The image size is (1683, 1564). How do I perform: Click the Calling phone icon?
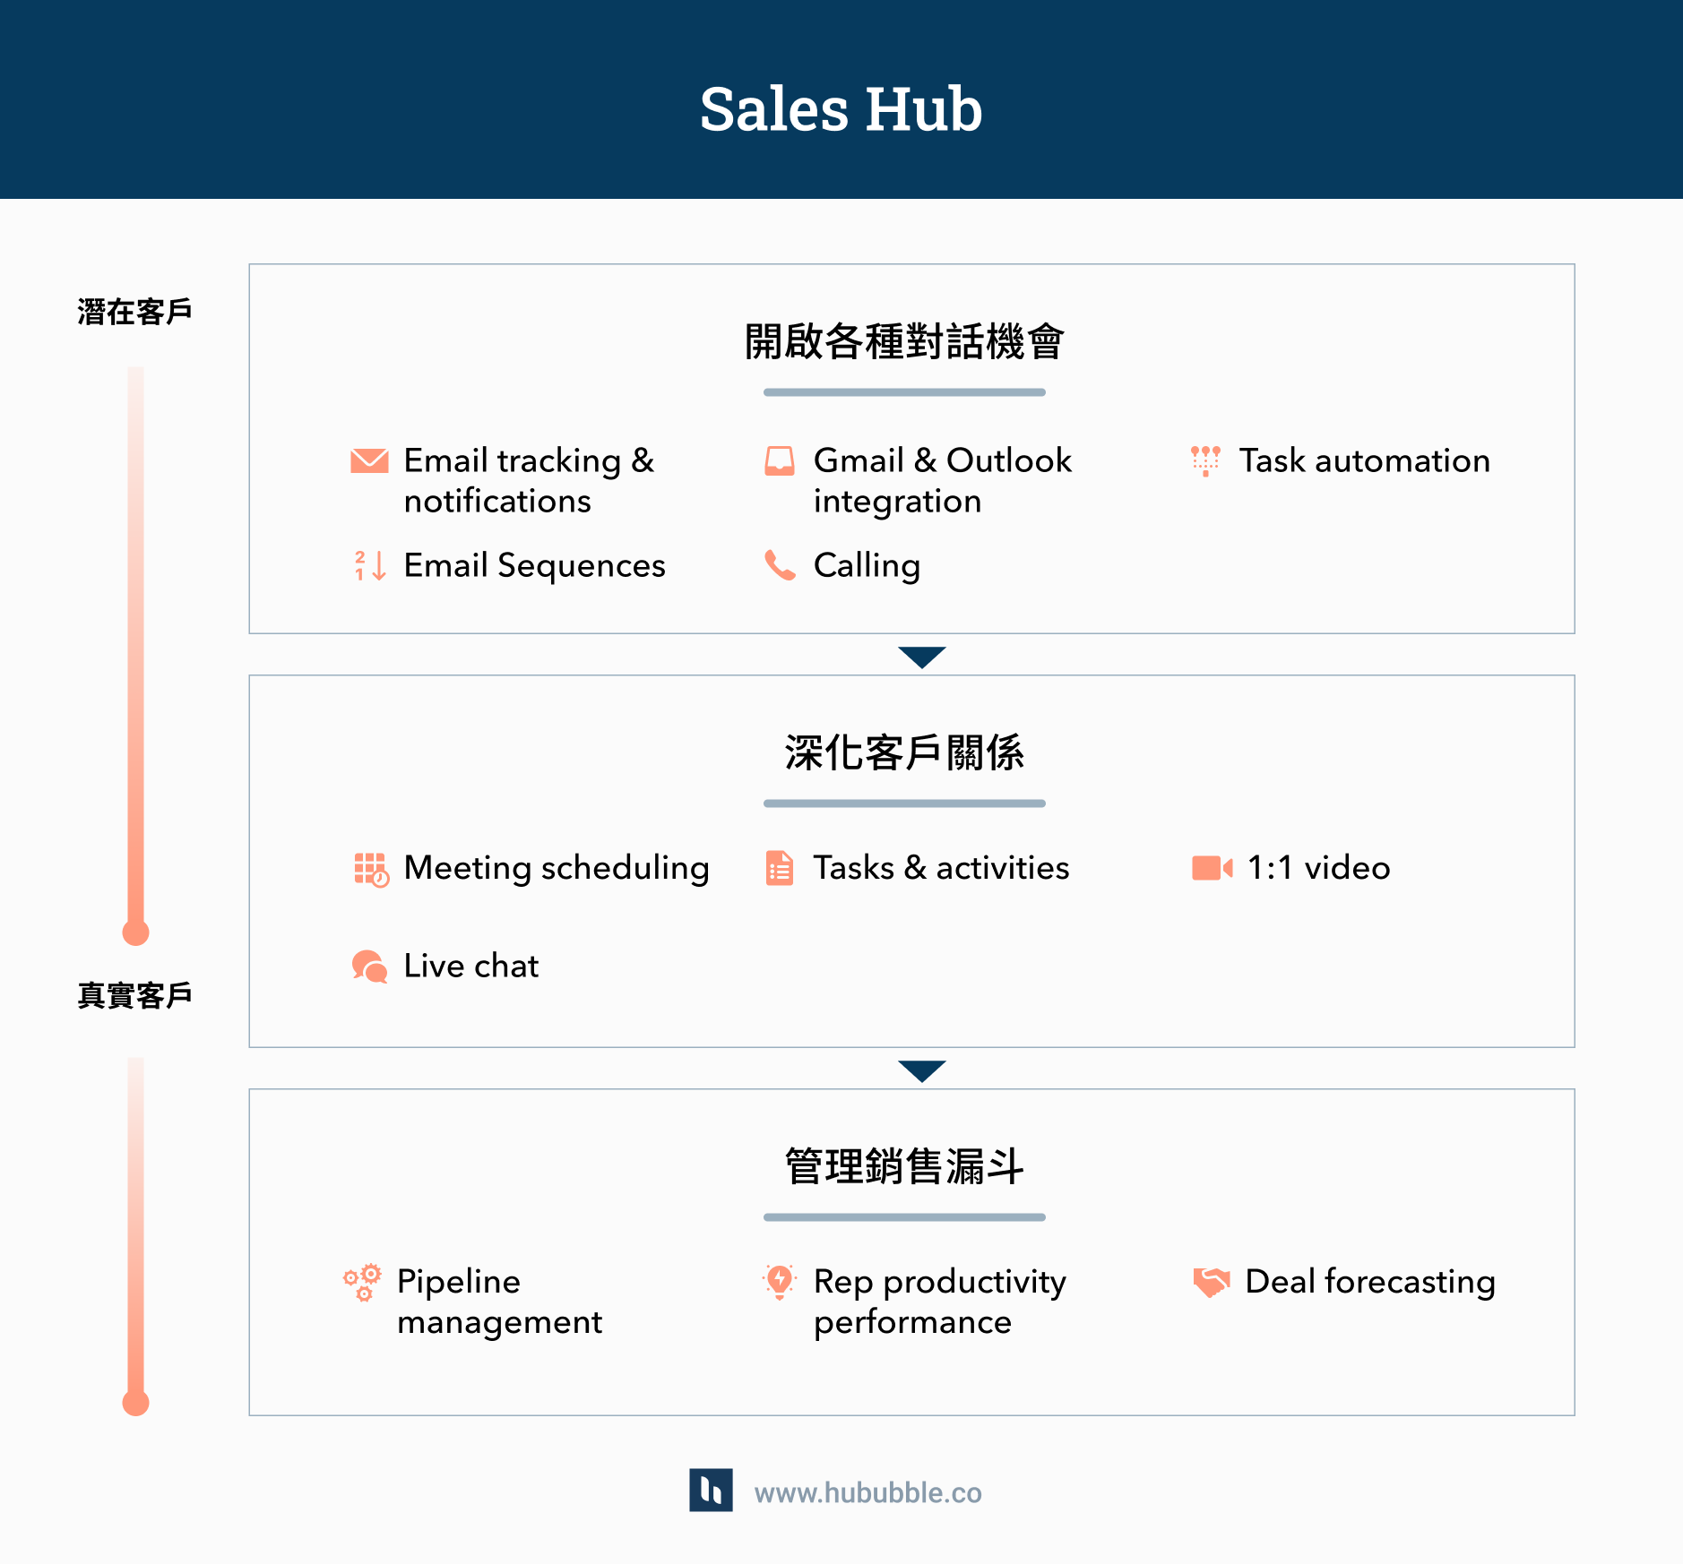[779, 565]
